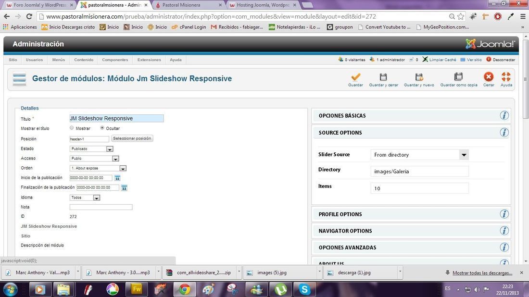This screenshot has width=529, height=297.
Task: Open the Componentes menu
Action: click(x=115, y=60)
